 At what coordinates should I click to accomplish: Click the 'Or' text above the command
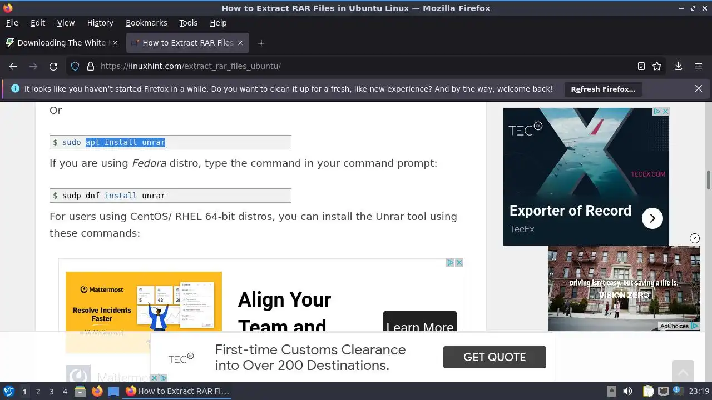point(56,110)
